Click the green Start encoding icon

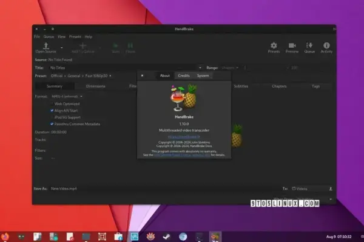[x=115, y=45]
